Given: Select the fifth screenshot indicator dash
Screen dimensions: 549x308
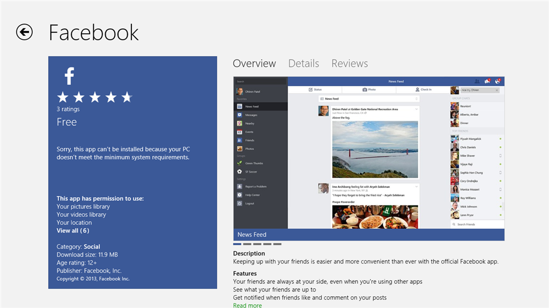Looking at the screenshot, I should coord(277,244).
